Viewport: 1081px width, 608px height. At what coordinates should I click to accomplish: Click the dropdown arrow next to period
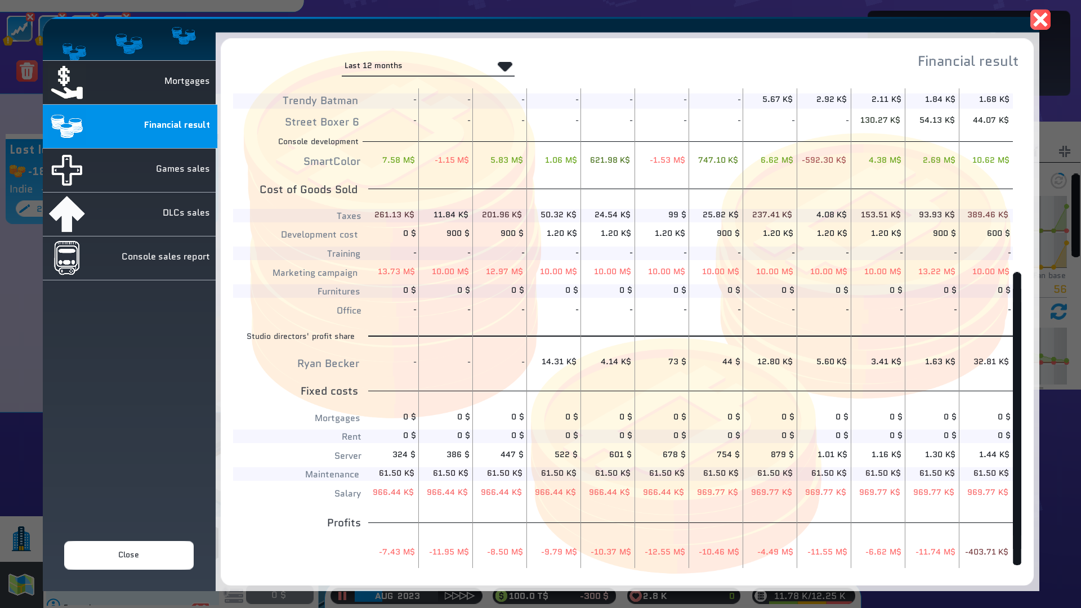point(504,66)
